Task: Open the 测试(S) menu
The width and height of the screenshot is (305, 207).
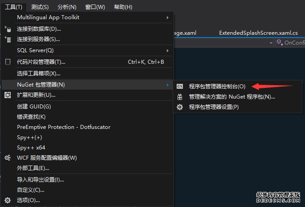Action: (39, 7)
